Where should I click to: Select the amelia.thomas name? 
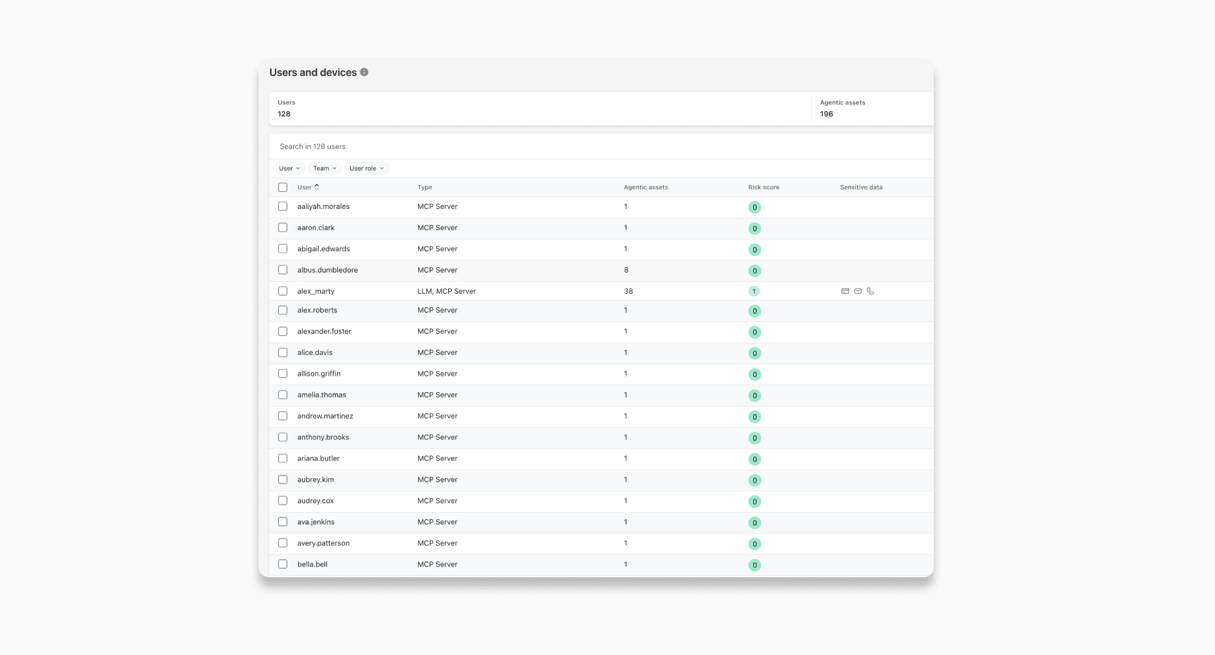pos(321,395)
